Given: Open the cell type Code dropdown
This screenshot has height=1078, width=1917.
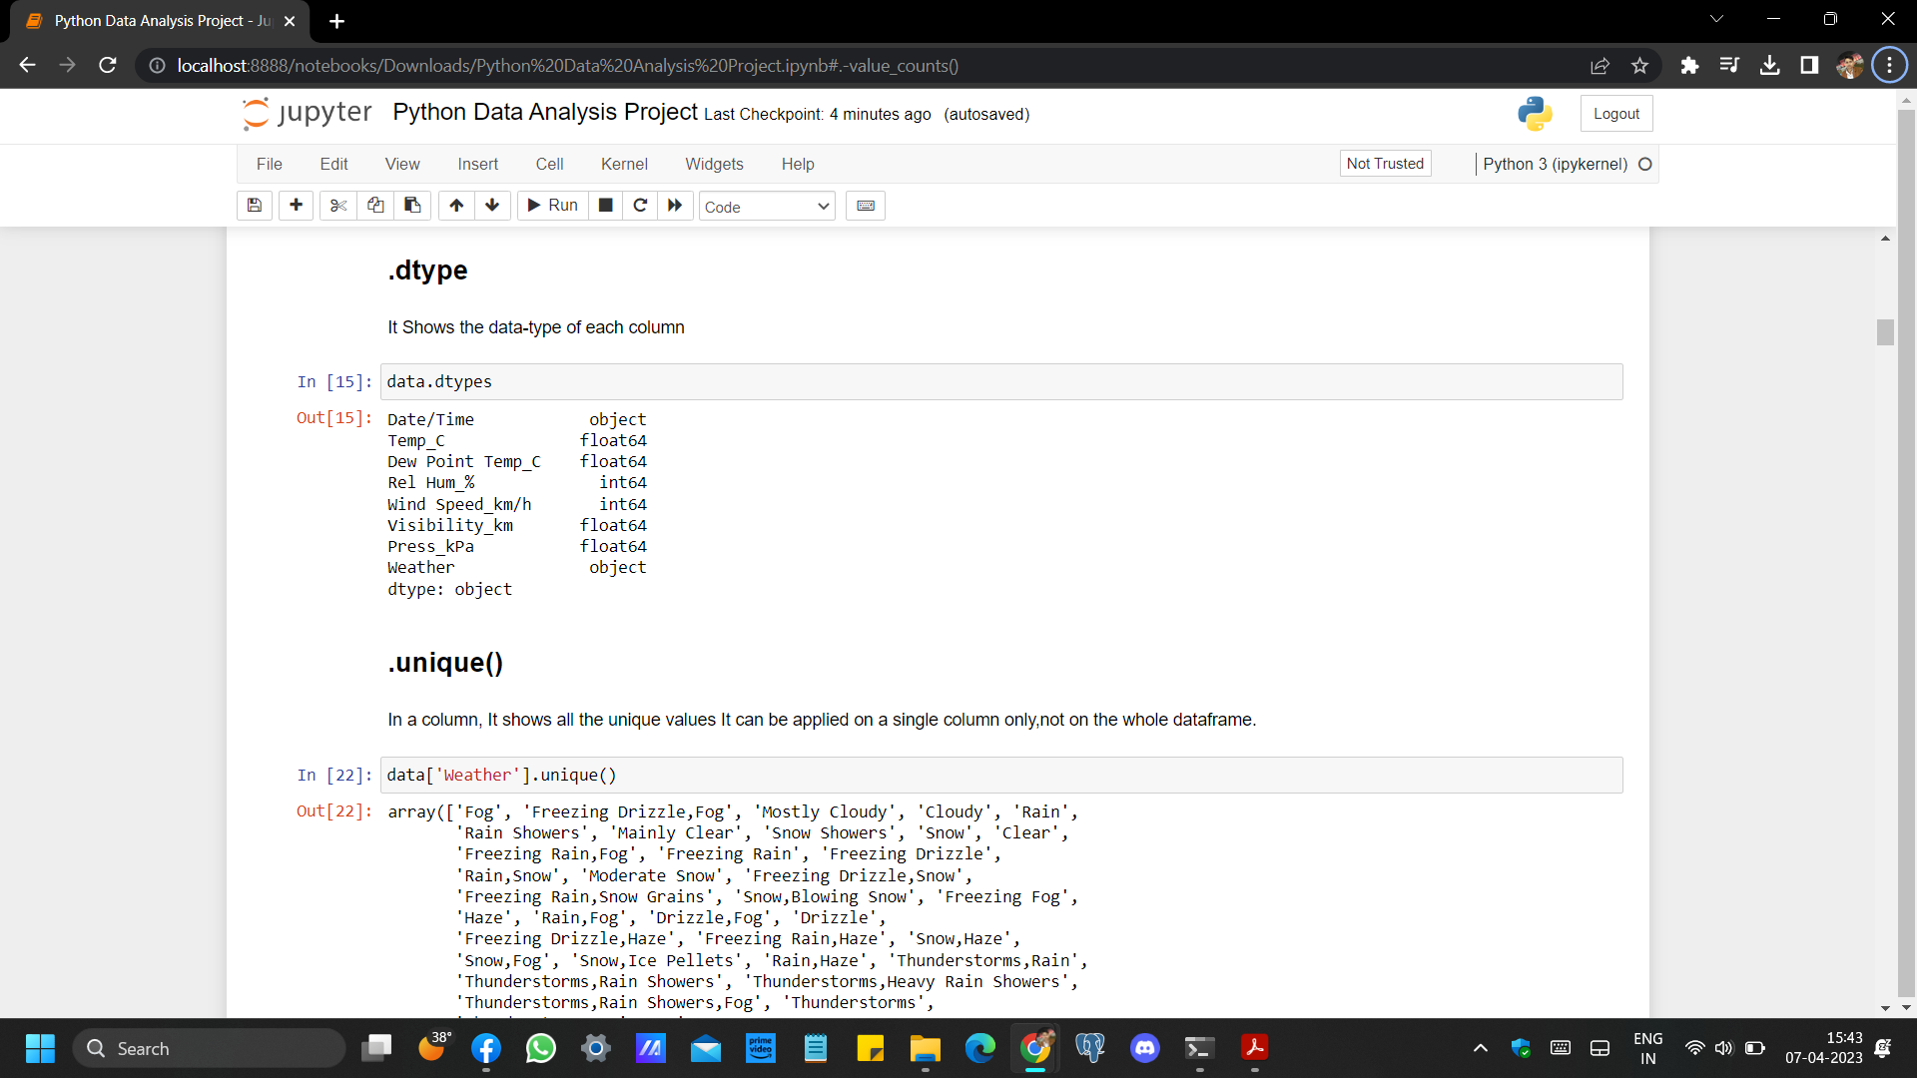Looking at the screenshot, I should pos(766,207).
